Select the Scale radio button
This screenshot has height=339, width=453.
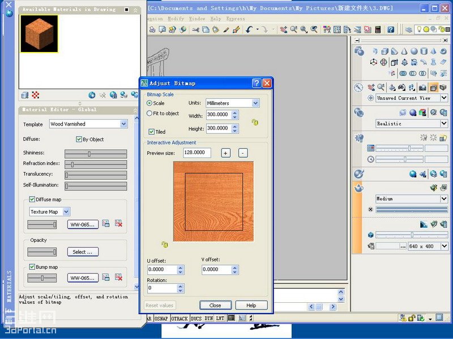149,103
